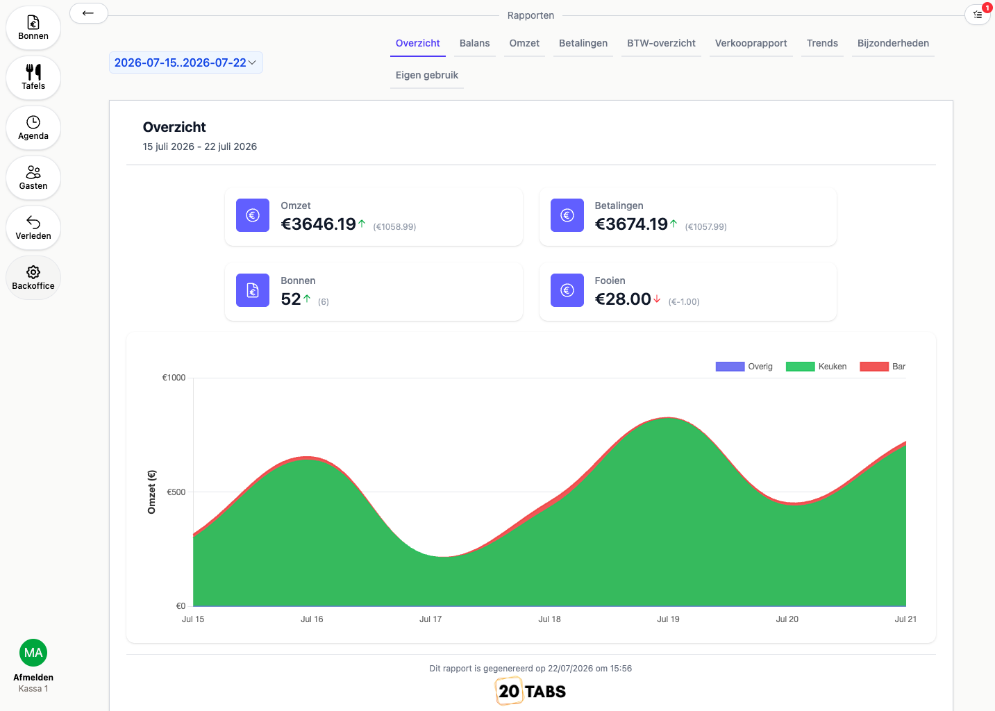
Task: Open the task list notification icon
Action: point(978,15)
